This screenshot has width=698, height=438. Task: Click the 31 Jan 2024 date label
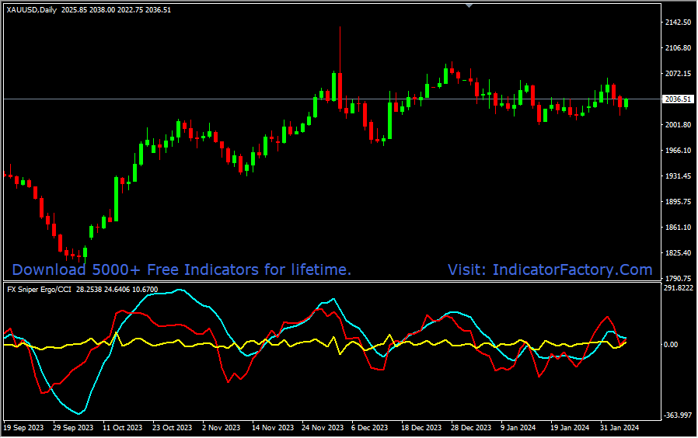pyautogui.click(x=619, y=428)
